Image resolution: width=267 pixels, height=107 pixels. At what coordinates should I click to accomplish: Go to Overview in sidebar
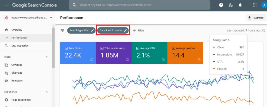[26, 30]
